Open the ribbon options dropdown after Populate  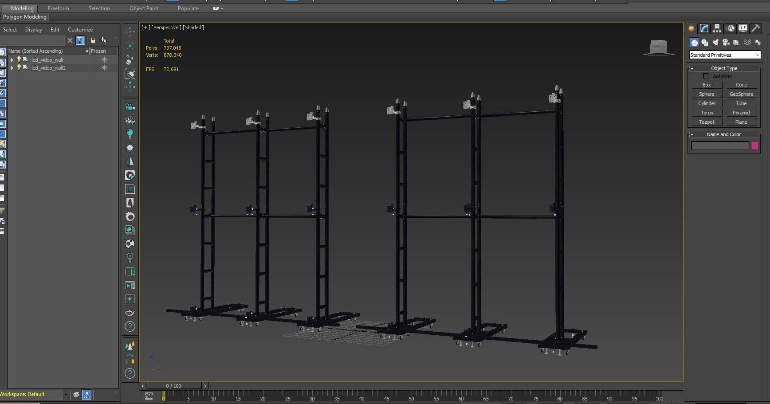coord(218,8)
